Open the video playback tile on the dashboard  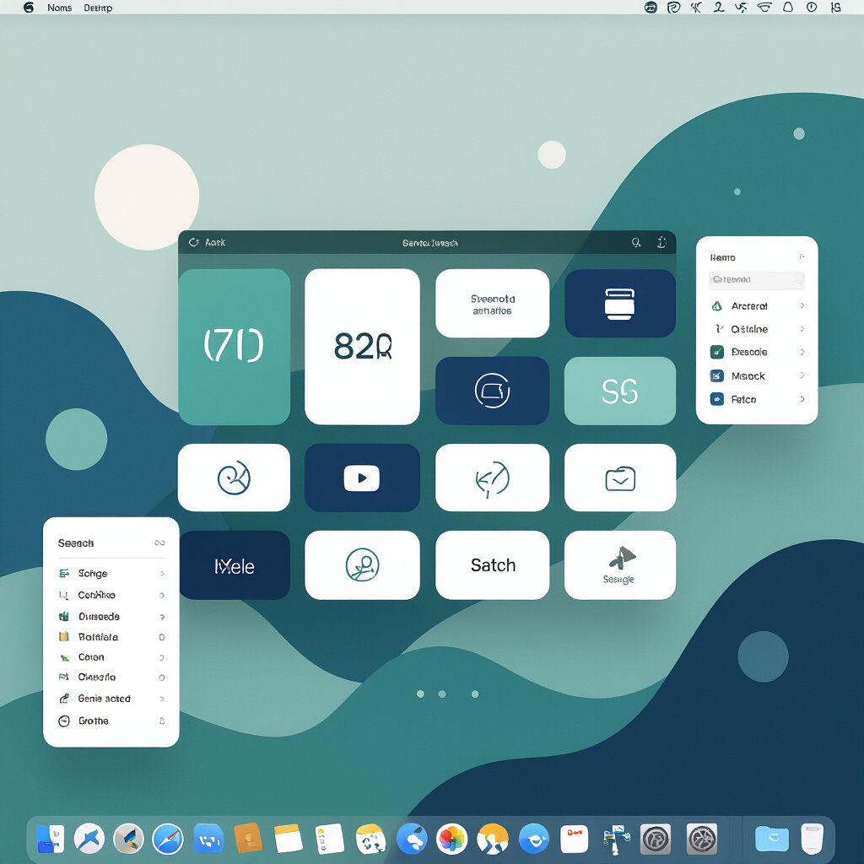pyautogui.click(x=362, y=478)
